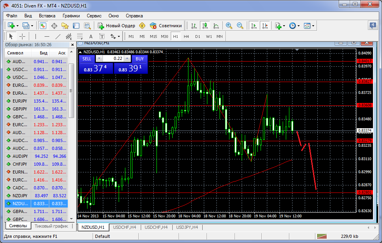This screenshot has height=243, width=382.
Task: Switch to the USDJPY,H4 chart tab
Action: point(187,227)
